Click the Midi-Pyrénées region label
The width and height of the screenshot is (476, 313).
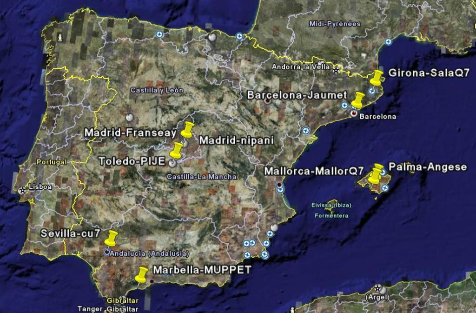point(328,23)
